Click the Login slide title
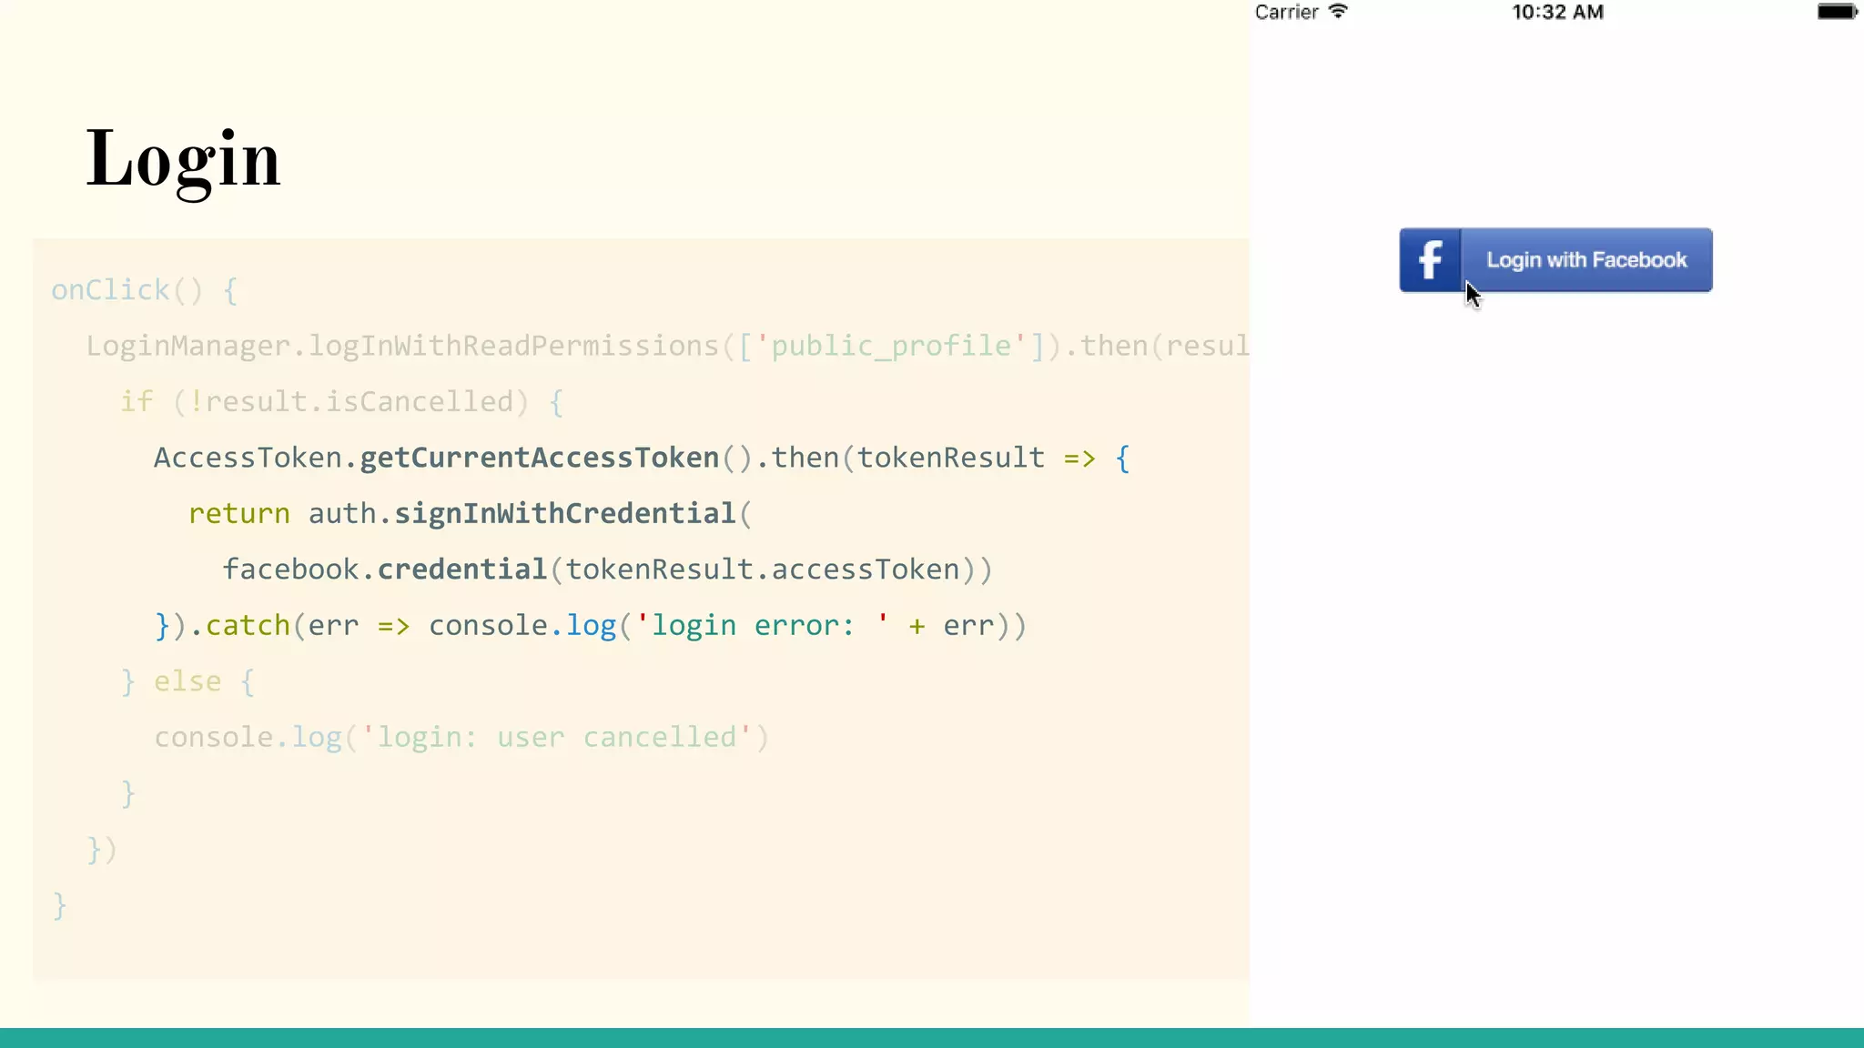This screenshot has height=1048, width=1864. click(183, 161)
